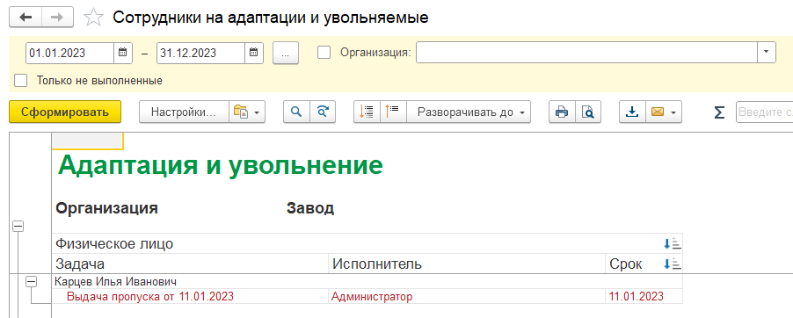Collapse the Организация Завод group
Image resolution: width=793 pixels, height=318 pixels.
click(18, 227)
